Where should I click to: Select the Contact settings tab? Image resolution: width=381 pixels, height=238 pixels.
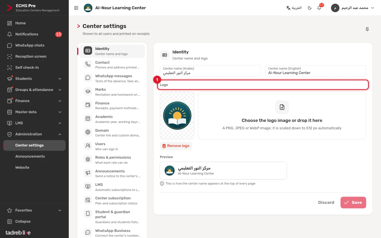click(112, 65)
